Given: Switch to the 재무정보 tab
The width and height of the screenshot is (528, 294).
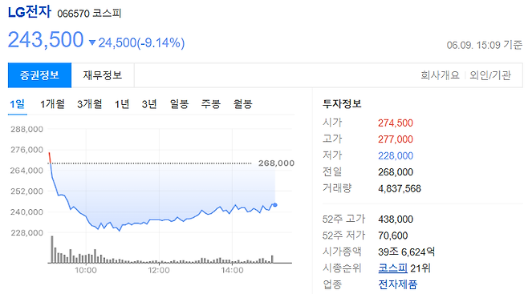Looking at the screenshot, I should (x=103, y=75).
